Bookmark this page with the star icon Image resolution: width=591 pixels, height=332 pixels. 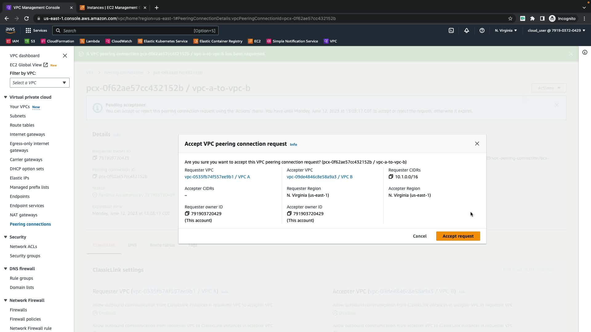click(x=510, y=18)
